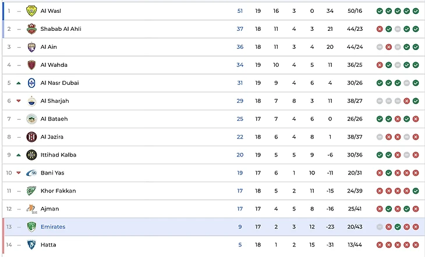
Task: Click the Hatta club badge
Action: 31,245
